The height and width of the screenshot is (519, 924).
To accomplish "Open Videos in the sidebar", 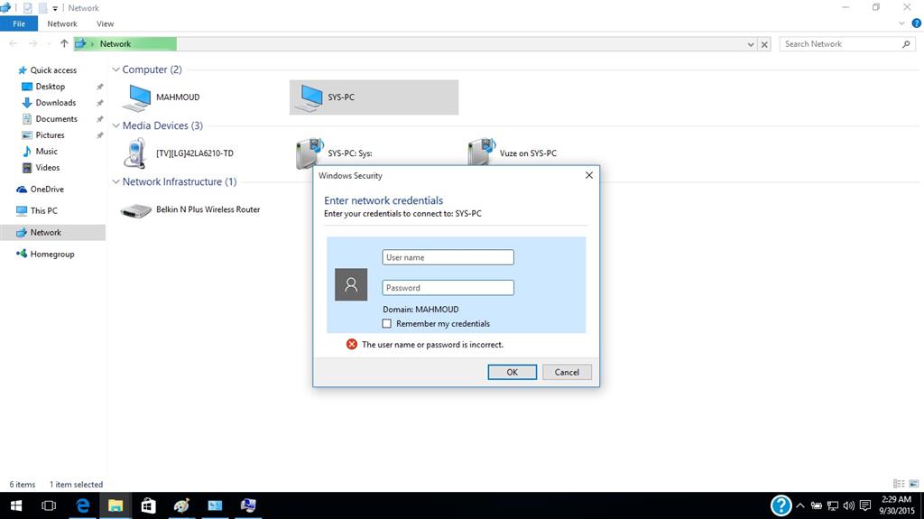I will click(x=47, y=168).
